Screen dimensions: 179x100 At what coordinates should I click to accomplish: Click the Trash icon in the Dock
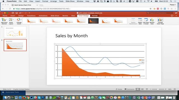pos(174,97)
